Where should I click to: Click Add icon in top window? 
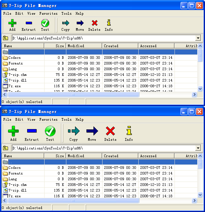click(x=12, y=23)
